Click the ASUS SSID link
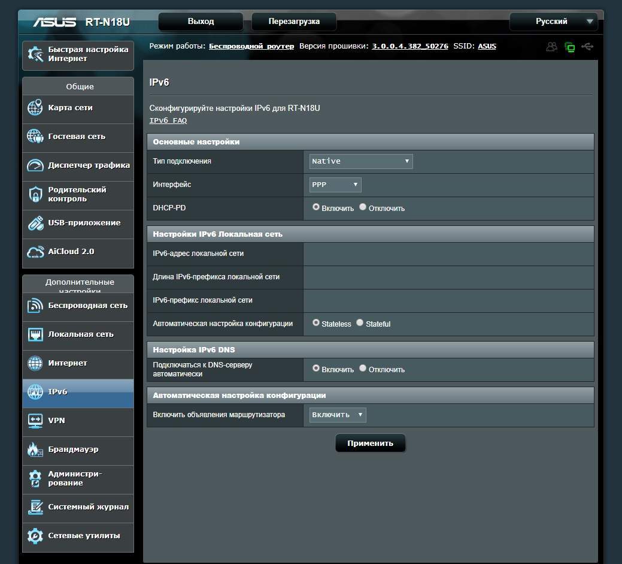Image resolution: width=622 pixels, height=564 pixels. 487,46
